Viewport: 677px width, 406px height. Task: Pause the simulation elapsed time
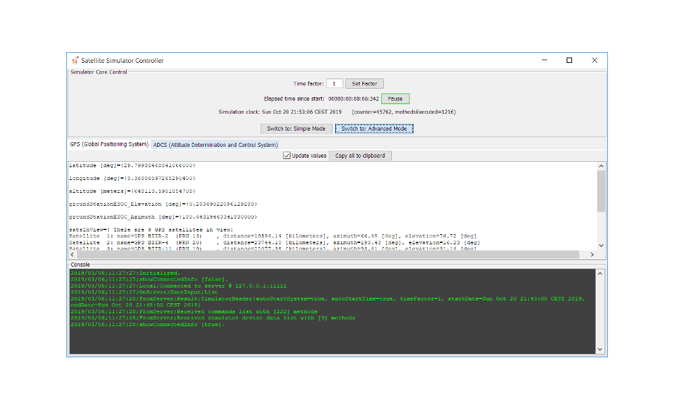coord(395,99)
